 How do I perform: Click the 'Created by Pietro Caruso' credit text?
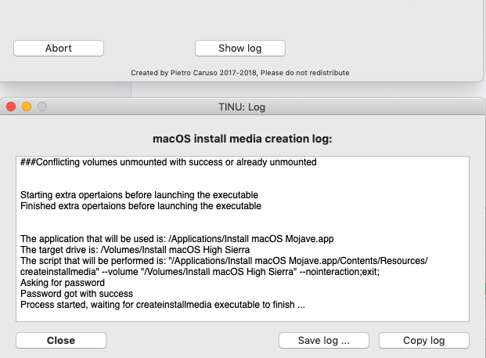coord(240,73)
